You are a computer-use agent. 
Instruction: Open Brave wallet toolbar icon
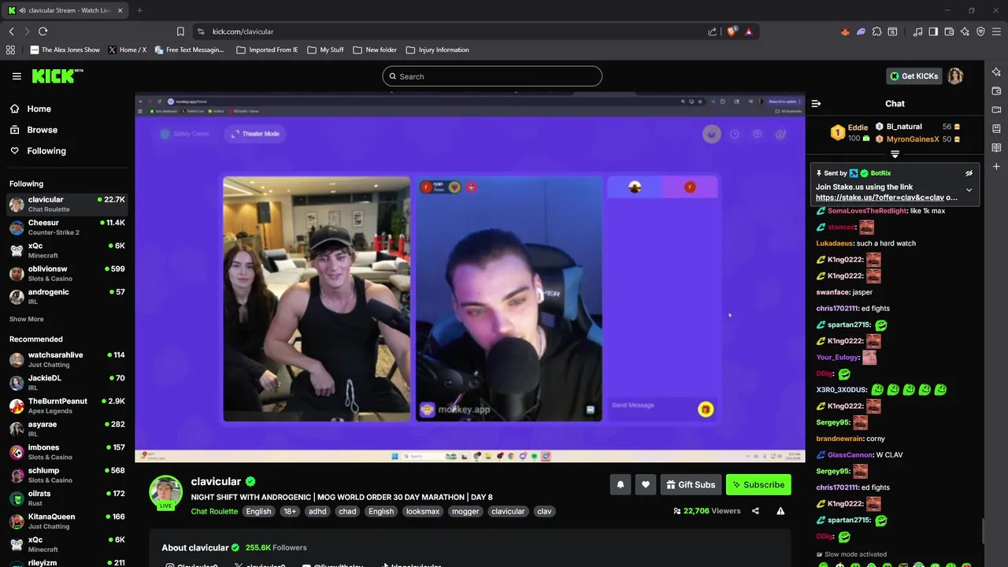949,31
